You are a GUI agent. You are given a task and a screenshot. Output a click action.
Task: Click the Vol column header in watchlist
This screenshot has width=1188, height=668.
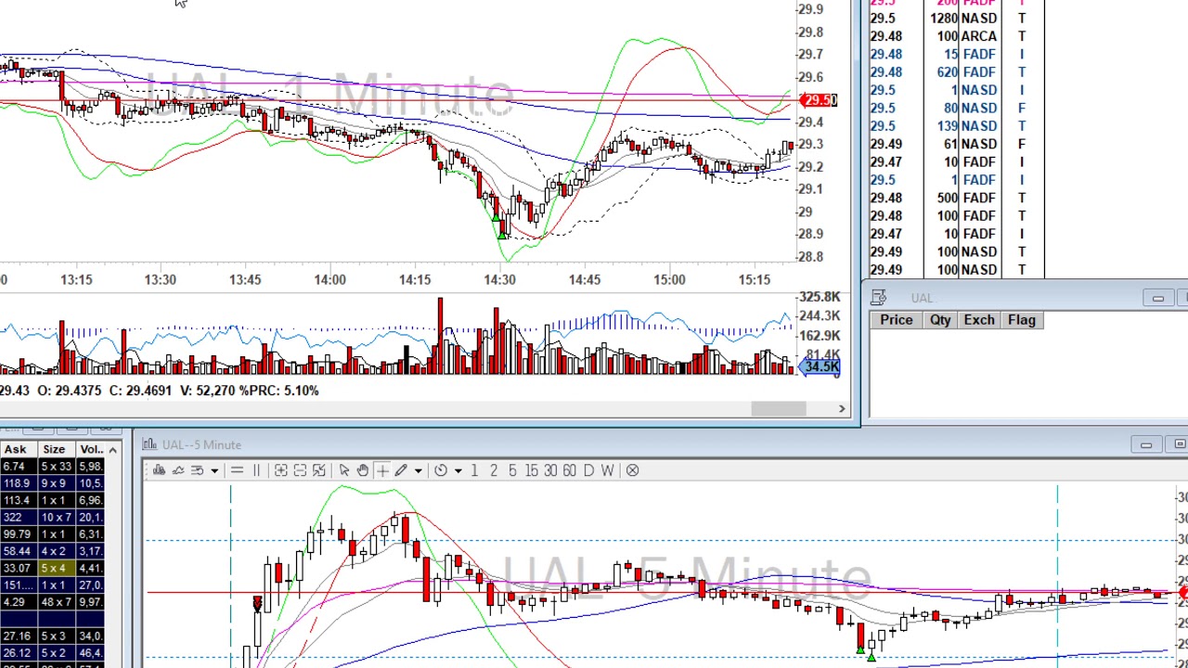tap(91, 449)
